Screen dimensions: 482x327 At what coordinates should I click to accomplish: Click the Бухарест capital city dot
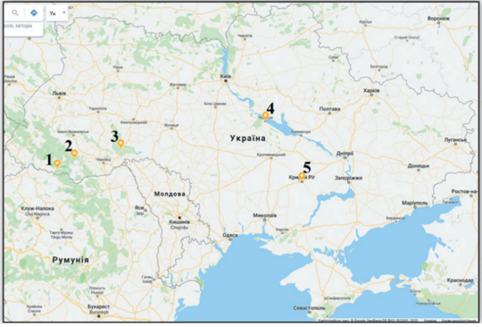[99, 316]
